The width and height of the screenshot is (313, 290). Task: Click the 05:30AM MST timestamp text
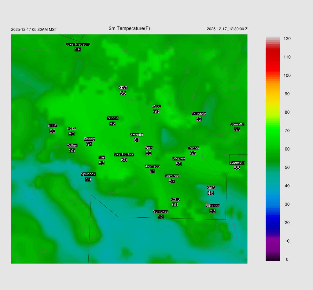(x=34, y=30)
